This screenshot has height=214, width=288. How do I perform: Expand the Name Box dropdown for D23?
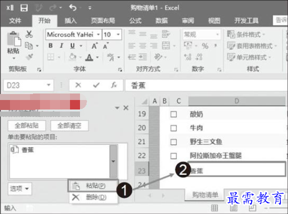[x=48, y=85]
